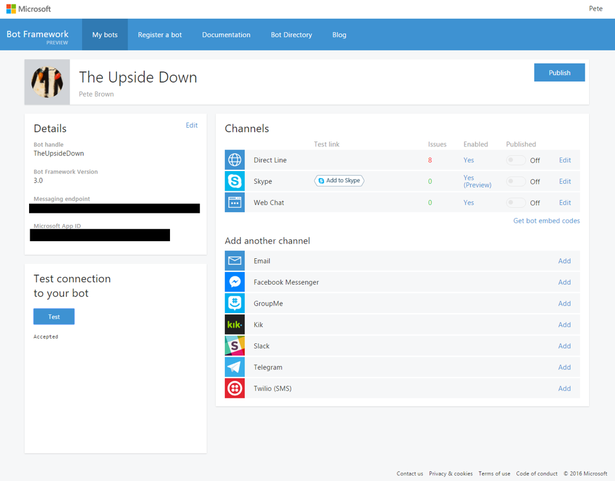Edit the Web Chat channel

pyautogui.click(x=565, y=203)
